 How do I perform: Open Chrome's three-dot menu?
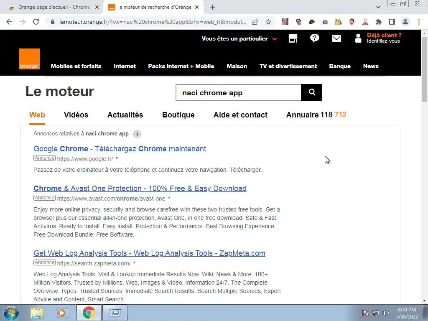[x=419, y=22]
